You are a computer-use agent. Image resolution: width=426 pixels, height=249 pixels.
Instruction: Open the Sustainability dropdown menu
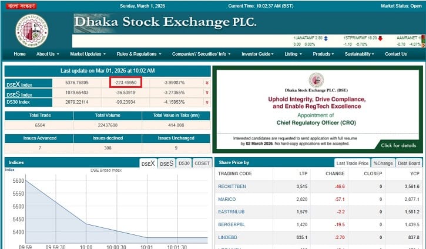359,54
